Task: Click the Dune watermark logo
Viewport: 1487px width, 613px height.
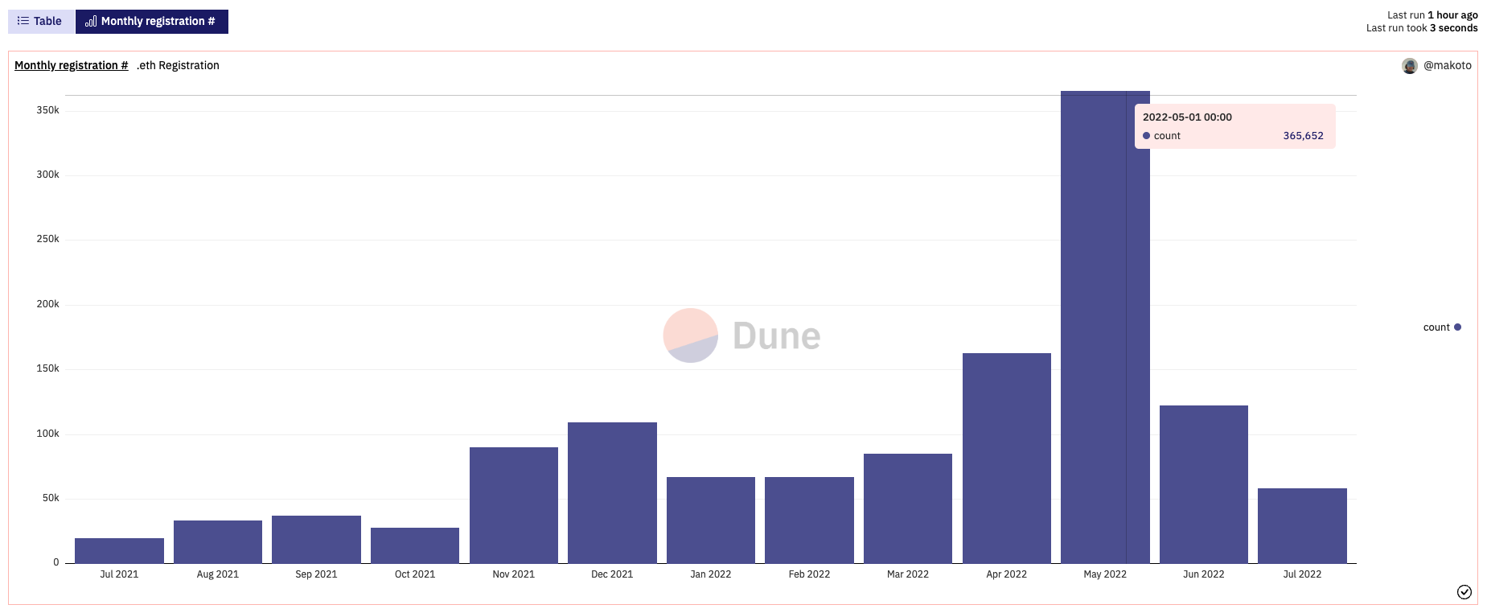Action: click(741, 335)
